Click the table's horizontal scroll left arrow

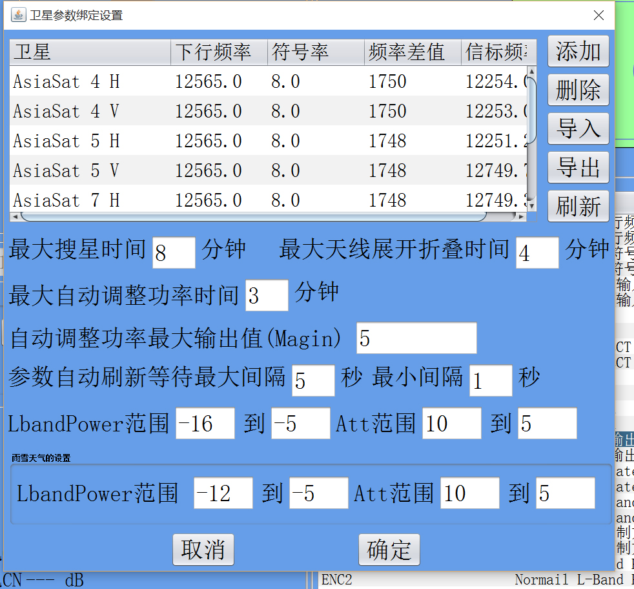pyautogui.click(x=15, y=217)
